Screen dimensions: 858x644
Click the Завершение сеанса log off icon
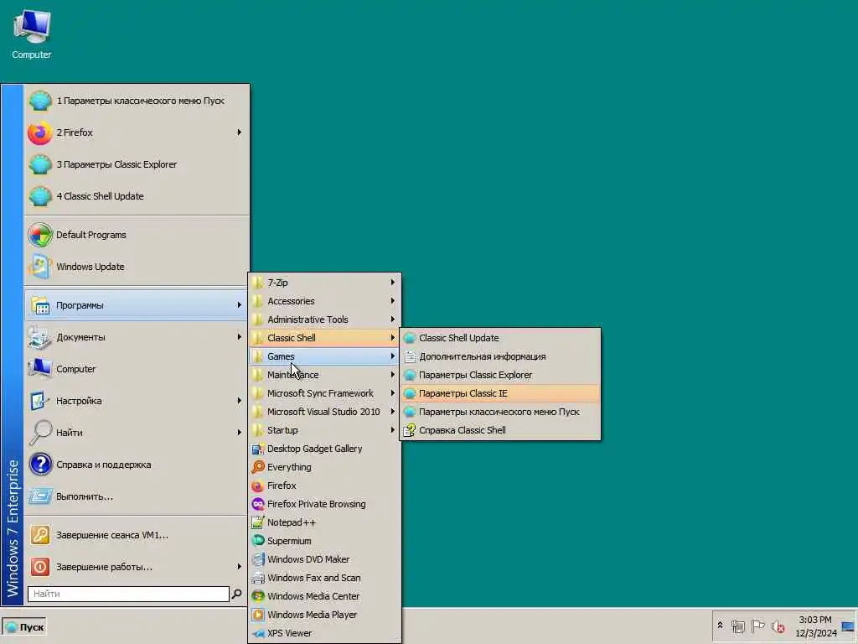click(x=40, y=535)
